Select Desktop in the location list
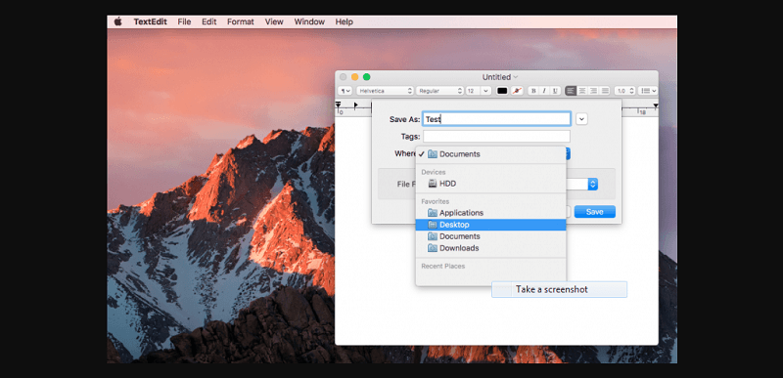Screen dimensions: 783x378 pyautogui.click(x=491, y=225)
